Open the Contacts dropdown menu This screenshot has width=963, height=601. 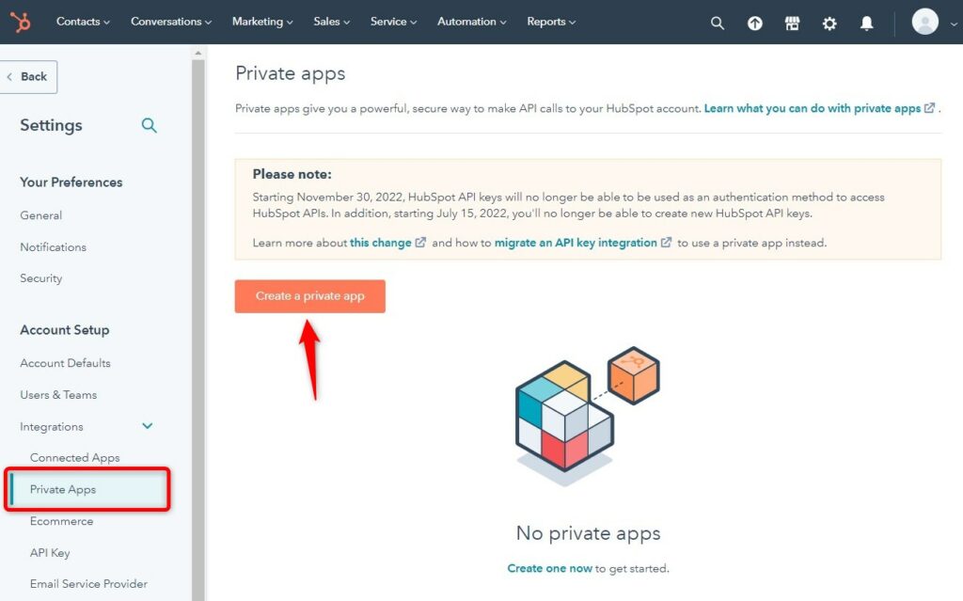click(x=83, y=22)
